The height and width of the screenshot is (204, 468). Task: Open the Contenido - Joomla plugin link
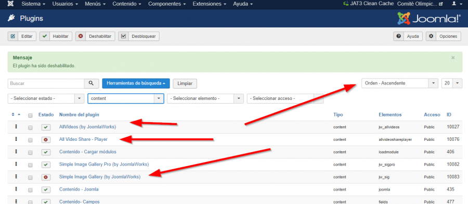click(79, 189)
